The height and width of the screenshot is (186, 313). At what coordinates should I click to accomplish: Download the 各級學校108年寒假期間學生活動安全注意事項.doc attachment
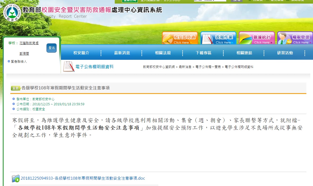(83, 178)
